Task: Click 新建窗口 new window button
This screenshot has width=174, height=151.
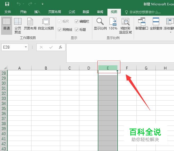Action: coord(142,24)
